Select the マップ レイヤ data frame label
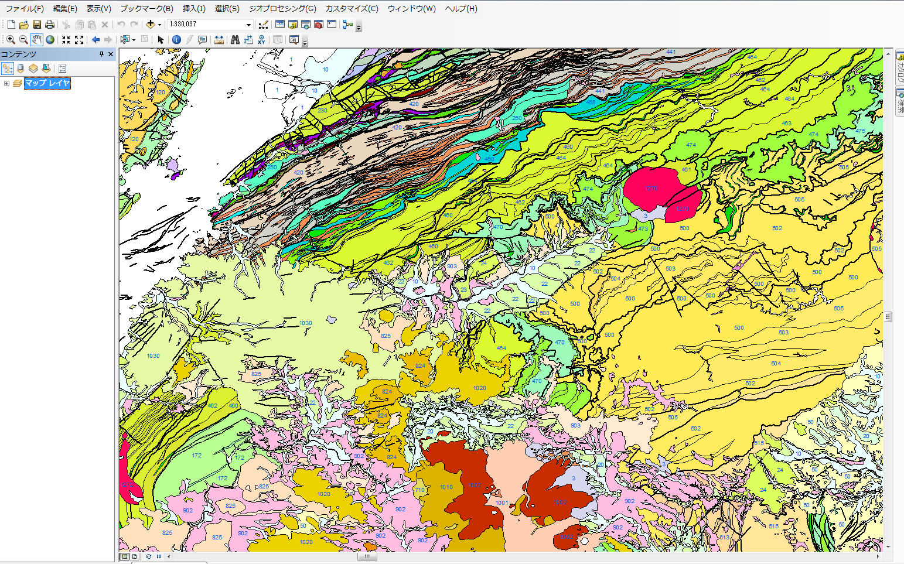This screenshot has width=904, height=564. pyautogui.click(x=47, y=84)
